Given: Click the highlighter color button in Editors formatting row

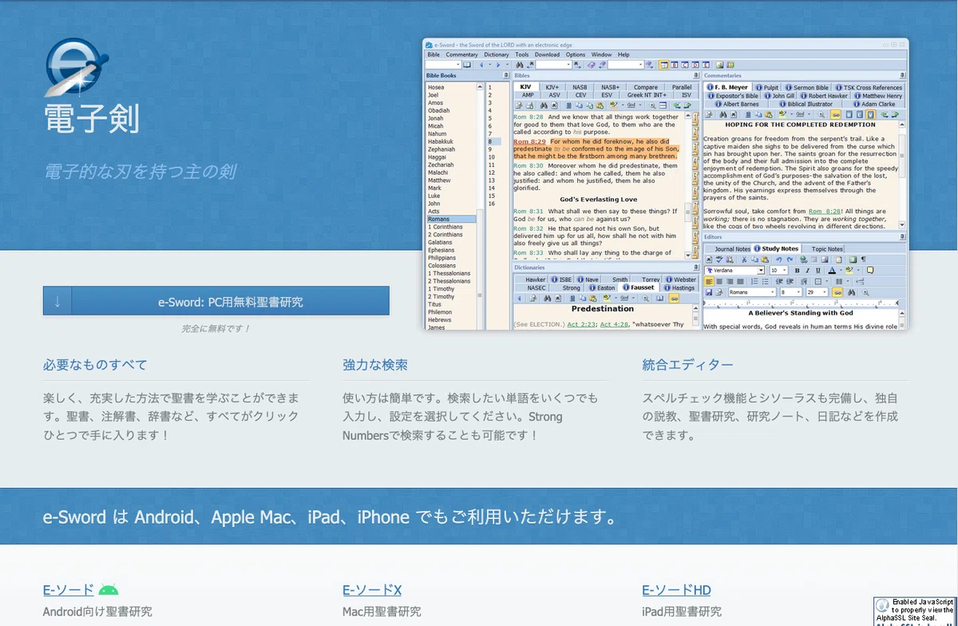Looking at the screenshot, I should click(849, 271).
